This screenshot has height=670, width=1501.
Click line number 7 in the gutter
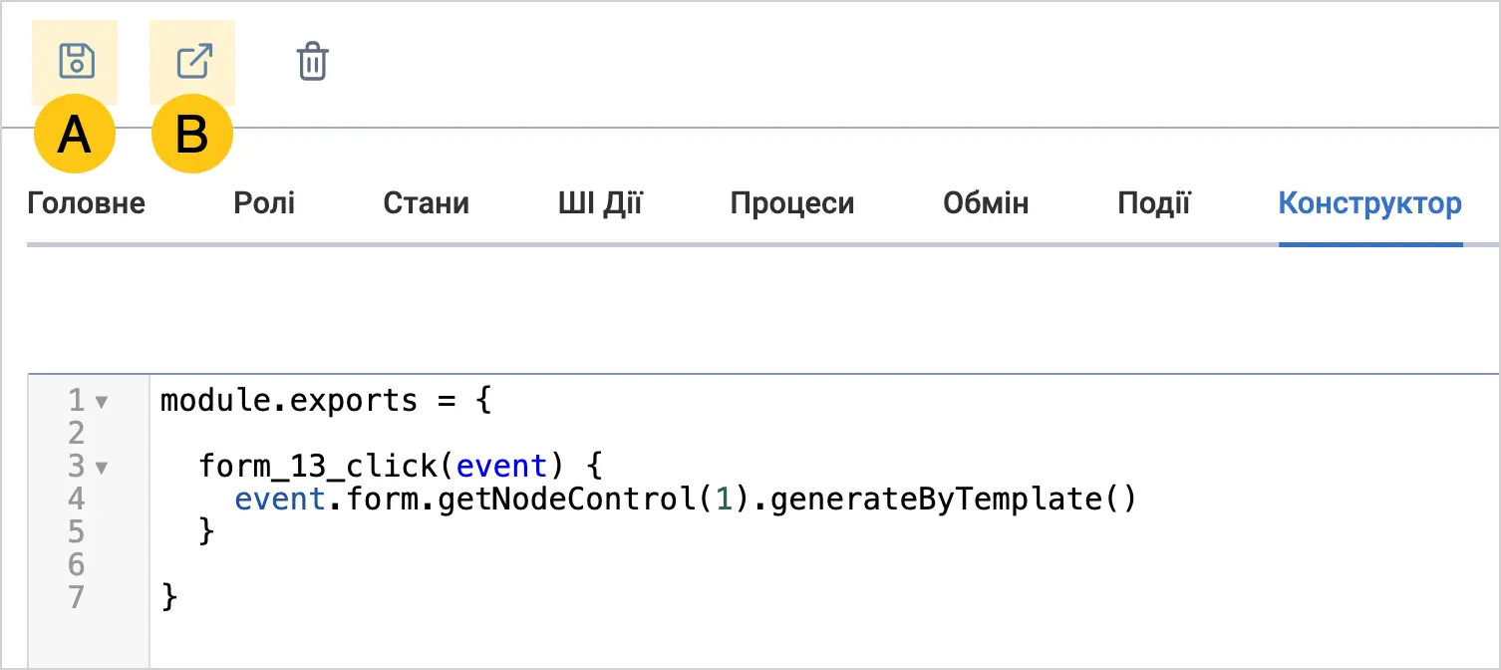coord(76,596)
